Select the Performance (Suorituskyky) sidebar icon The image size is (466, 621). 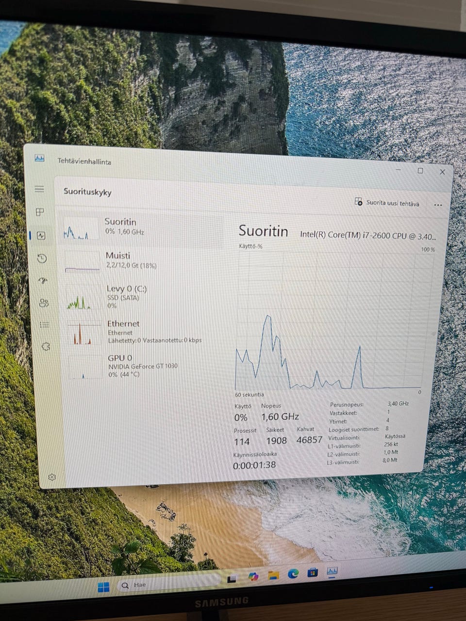tap(41, 236)
